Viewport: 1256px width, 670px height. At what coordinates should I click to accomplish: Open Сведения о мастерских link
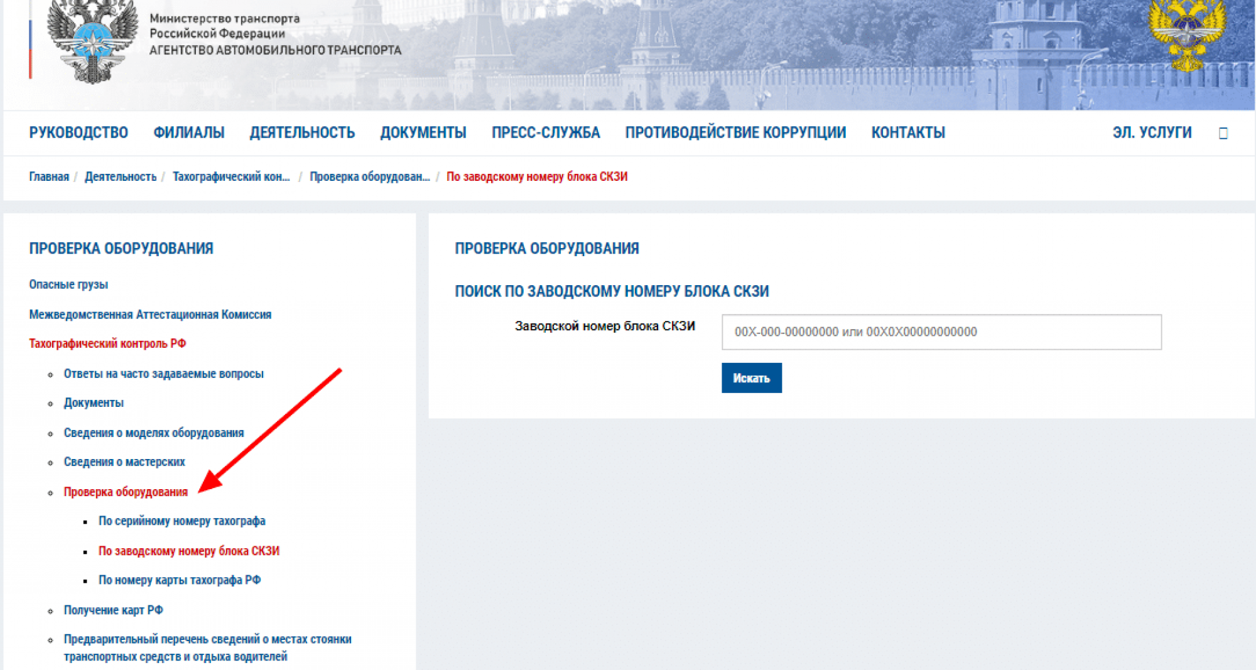[124, 462]
